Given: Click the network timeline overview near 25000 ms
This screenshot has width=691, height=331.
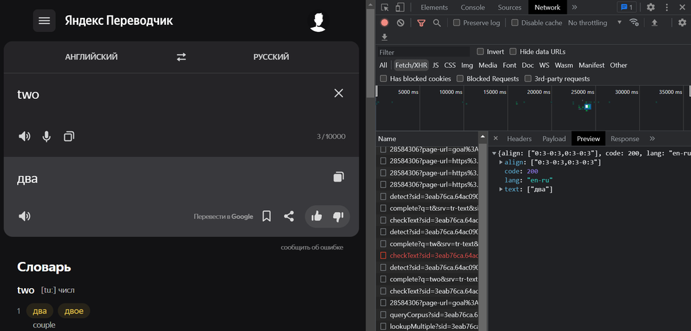Looking at the screenshot, I should (586, 106).
